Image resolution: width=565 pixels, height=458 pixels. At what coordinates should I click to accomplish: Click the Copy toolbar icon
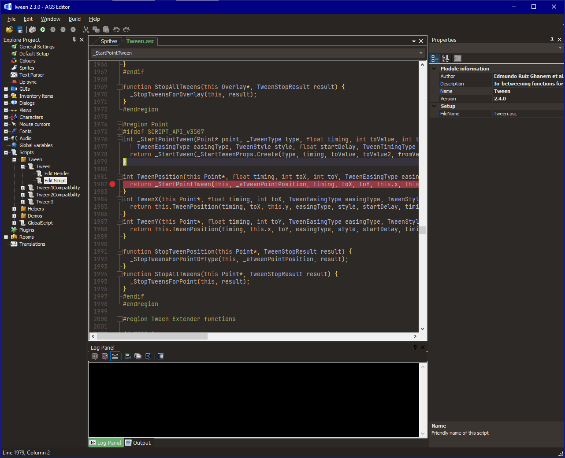(96, 30)
